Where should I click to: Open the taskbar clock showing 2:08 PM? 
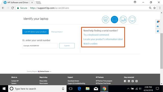tap(148, 89)
